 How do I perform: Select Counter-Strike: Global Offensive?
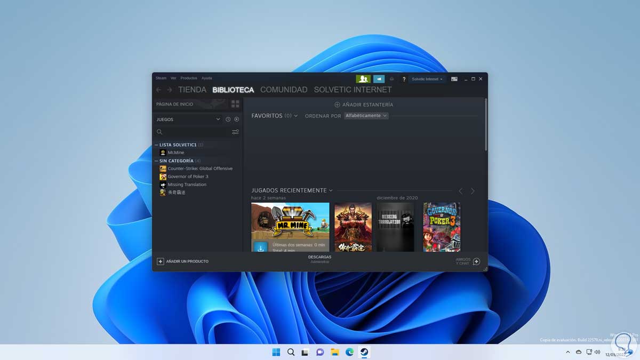[x=200, y=169]
